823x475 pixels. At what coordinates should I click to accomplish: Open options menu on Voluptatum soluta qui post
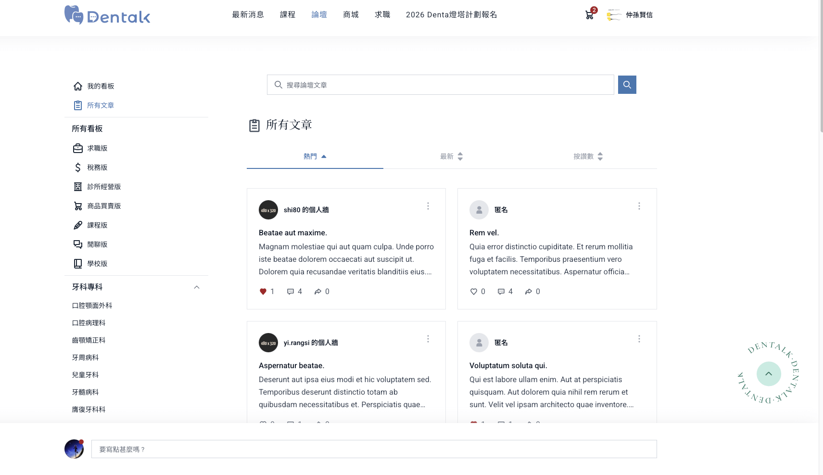click(639, 339)
